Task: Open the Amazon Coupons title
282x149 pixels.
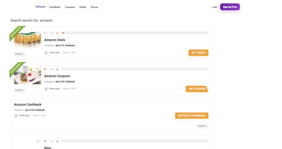Action: point(57,76)
